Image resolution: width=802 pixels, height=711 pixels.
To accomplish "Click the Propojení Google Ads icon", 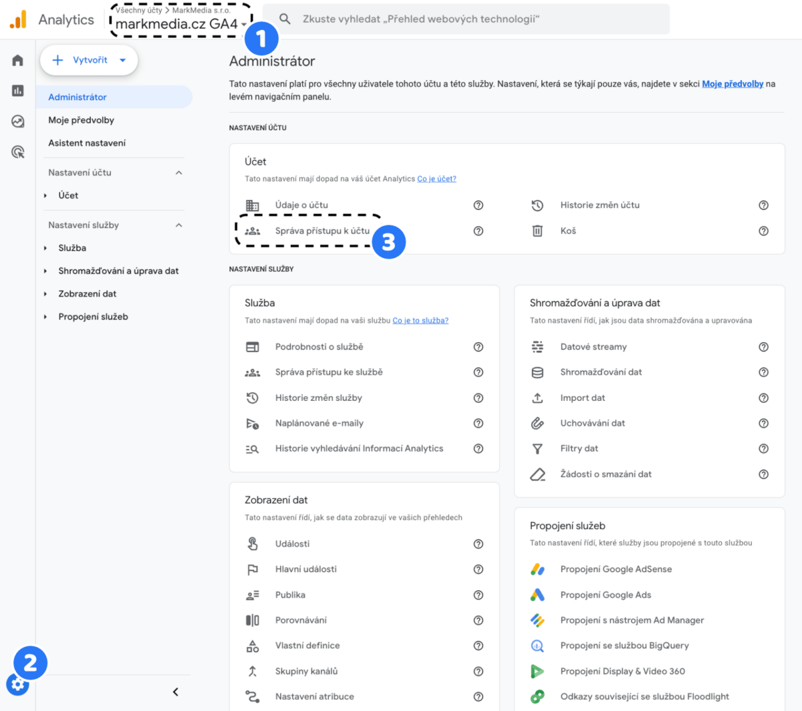I will [537, 595].
